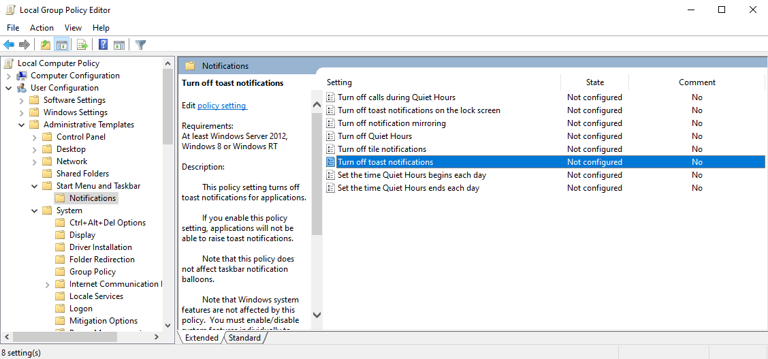Click the User Configuration icon
The image size is (768, 359).
[x=22, y=88]
